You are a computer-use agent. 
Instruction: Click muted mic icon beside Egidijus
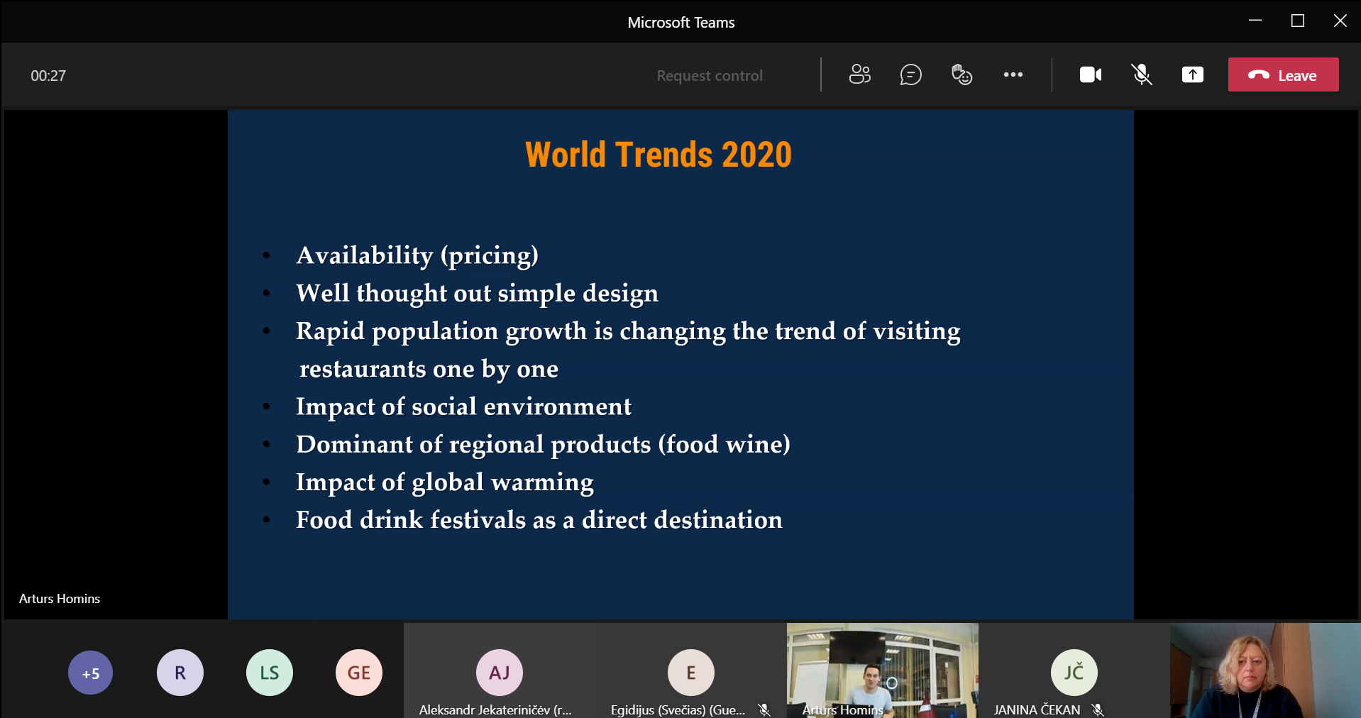tap(764, 709)
